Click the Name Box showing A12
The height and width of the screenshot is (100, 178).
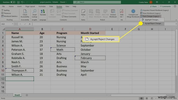click(x=6, y=24)
